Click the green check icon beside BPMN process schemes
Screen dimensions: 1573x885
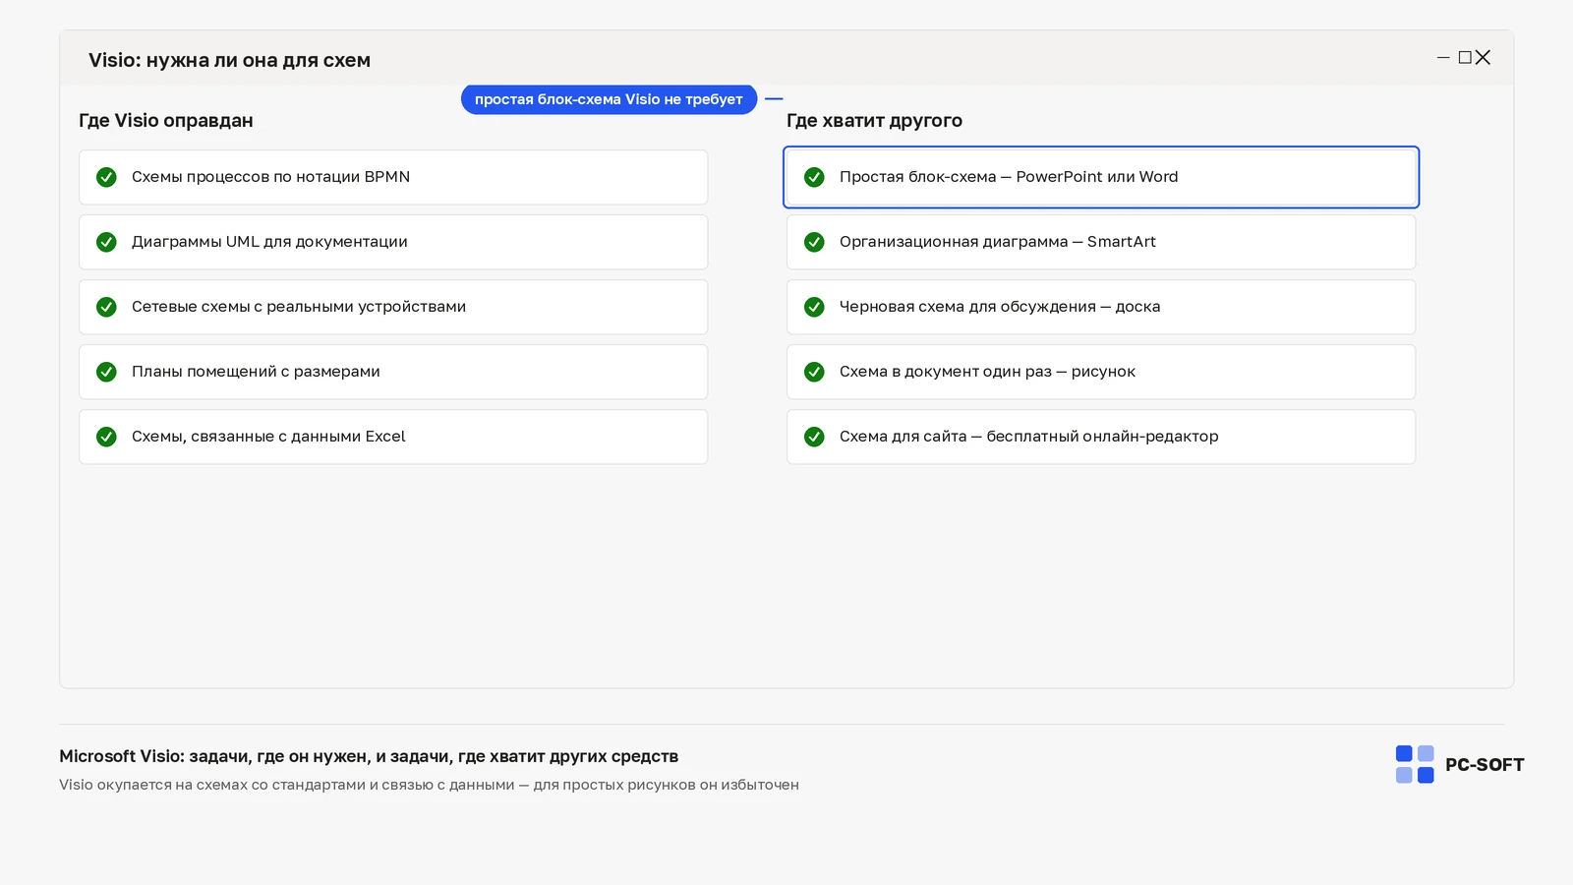pos(106,177)
